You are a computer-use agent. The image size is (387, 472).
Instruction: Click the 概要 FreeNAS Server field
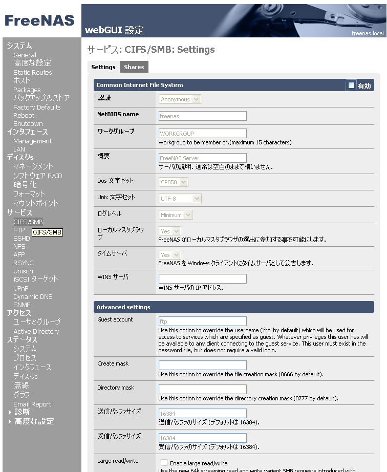click(203, 158)
